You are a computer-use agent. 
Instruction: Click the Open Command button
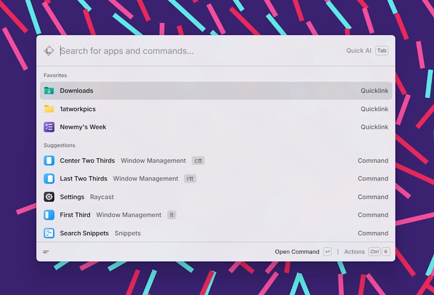297,251
